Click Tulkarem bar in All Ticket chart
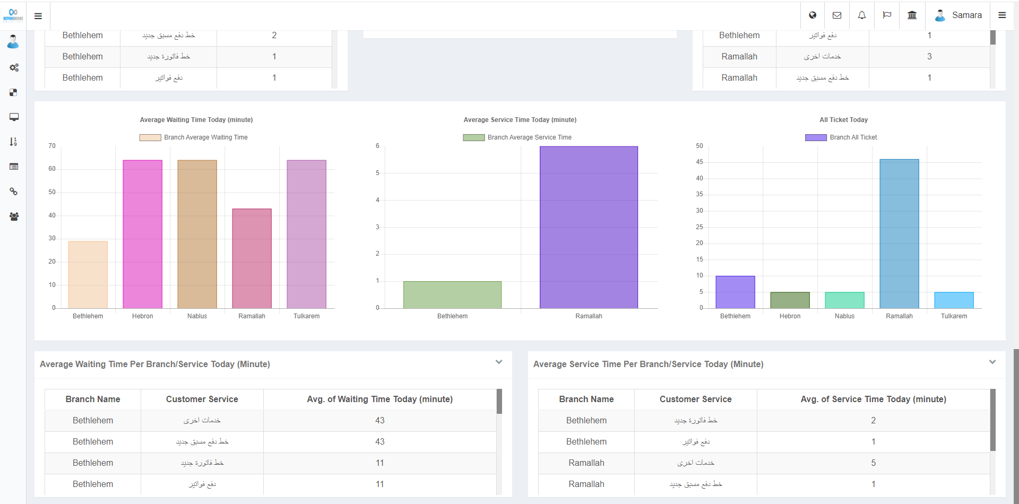Image resolution: width=1019 pixels, height=504 pixels. [954, 300]
